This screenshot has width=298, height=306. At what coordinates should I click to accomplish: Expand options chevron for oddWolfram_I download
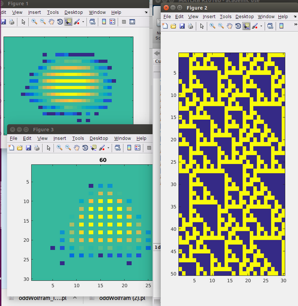point(74,298)
